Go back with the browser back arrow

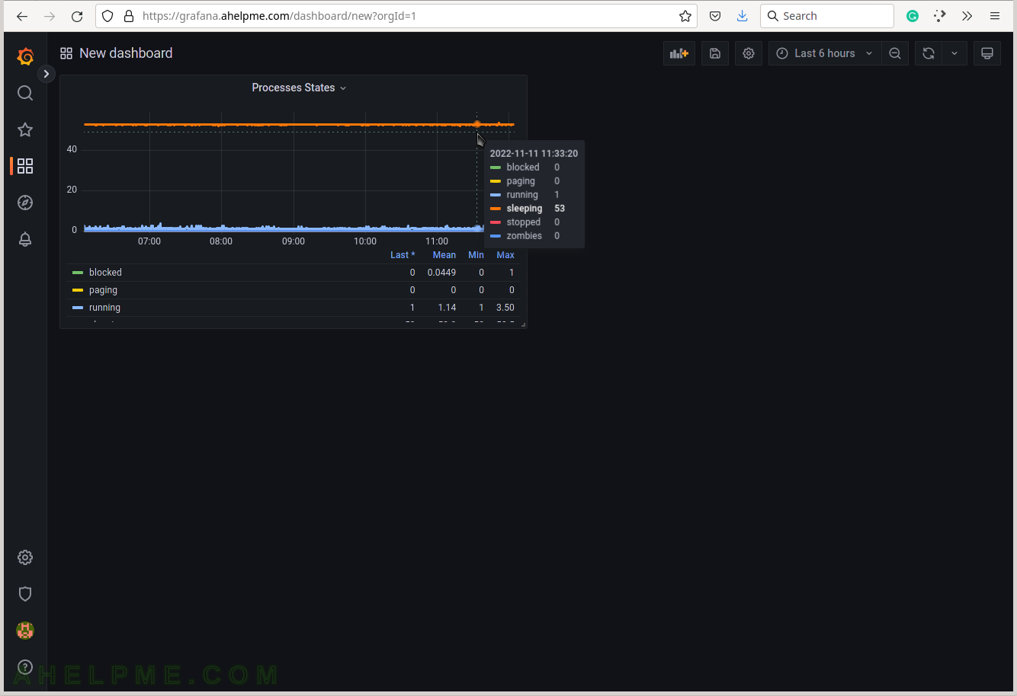click(22, 16)
